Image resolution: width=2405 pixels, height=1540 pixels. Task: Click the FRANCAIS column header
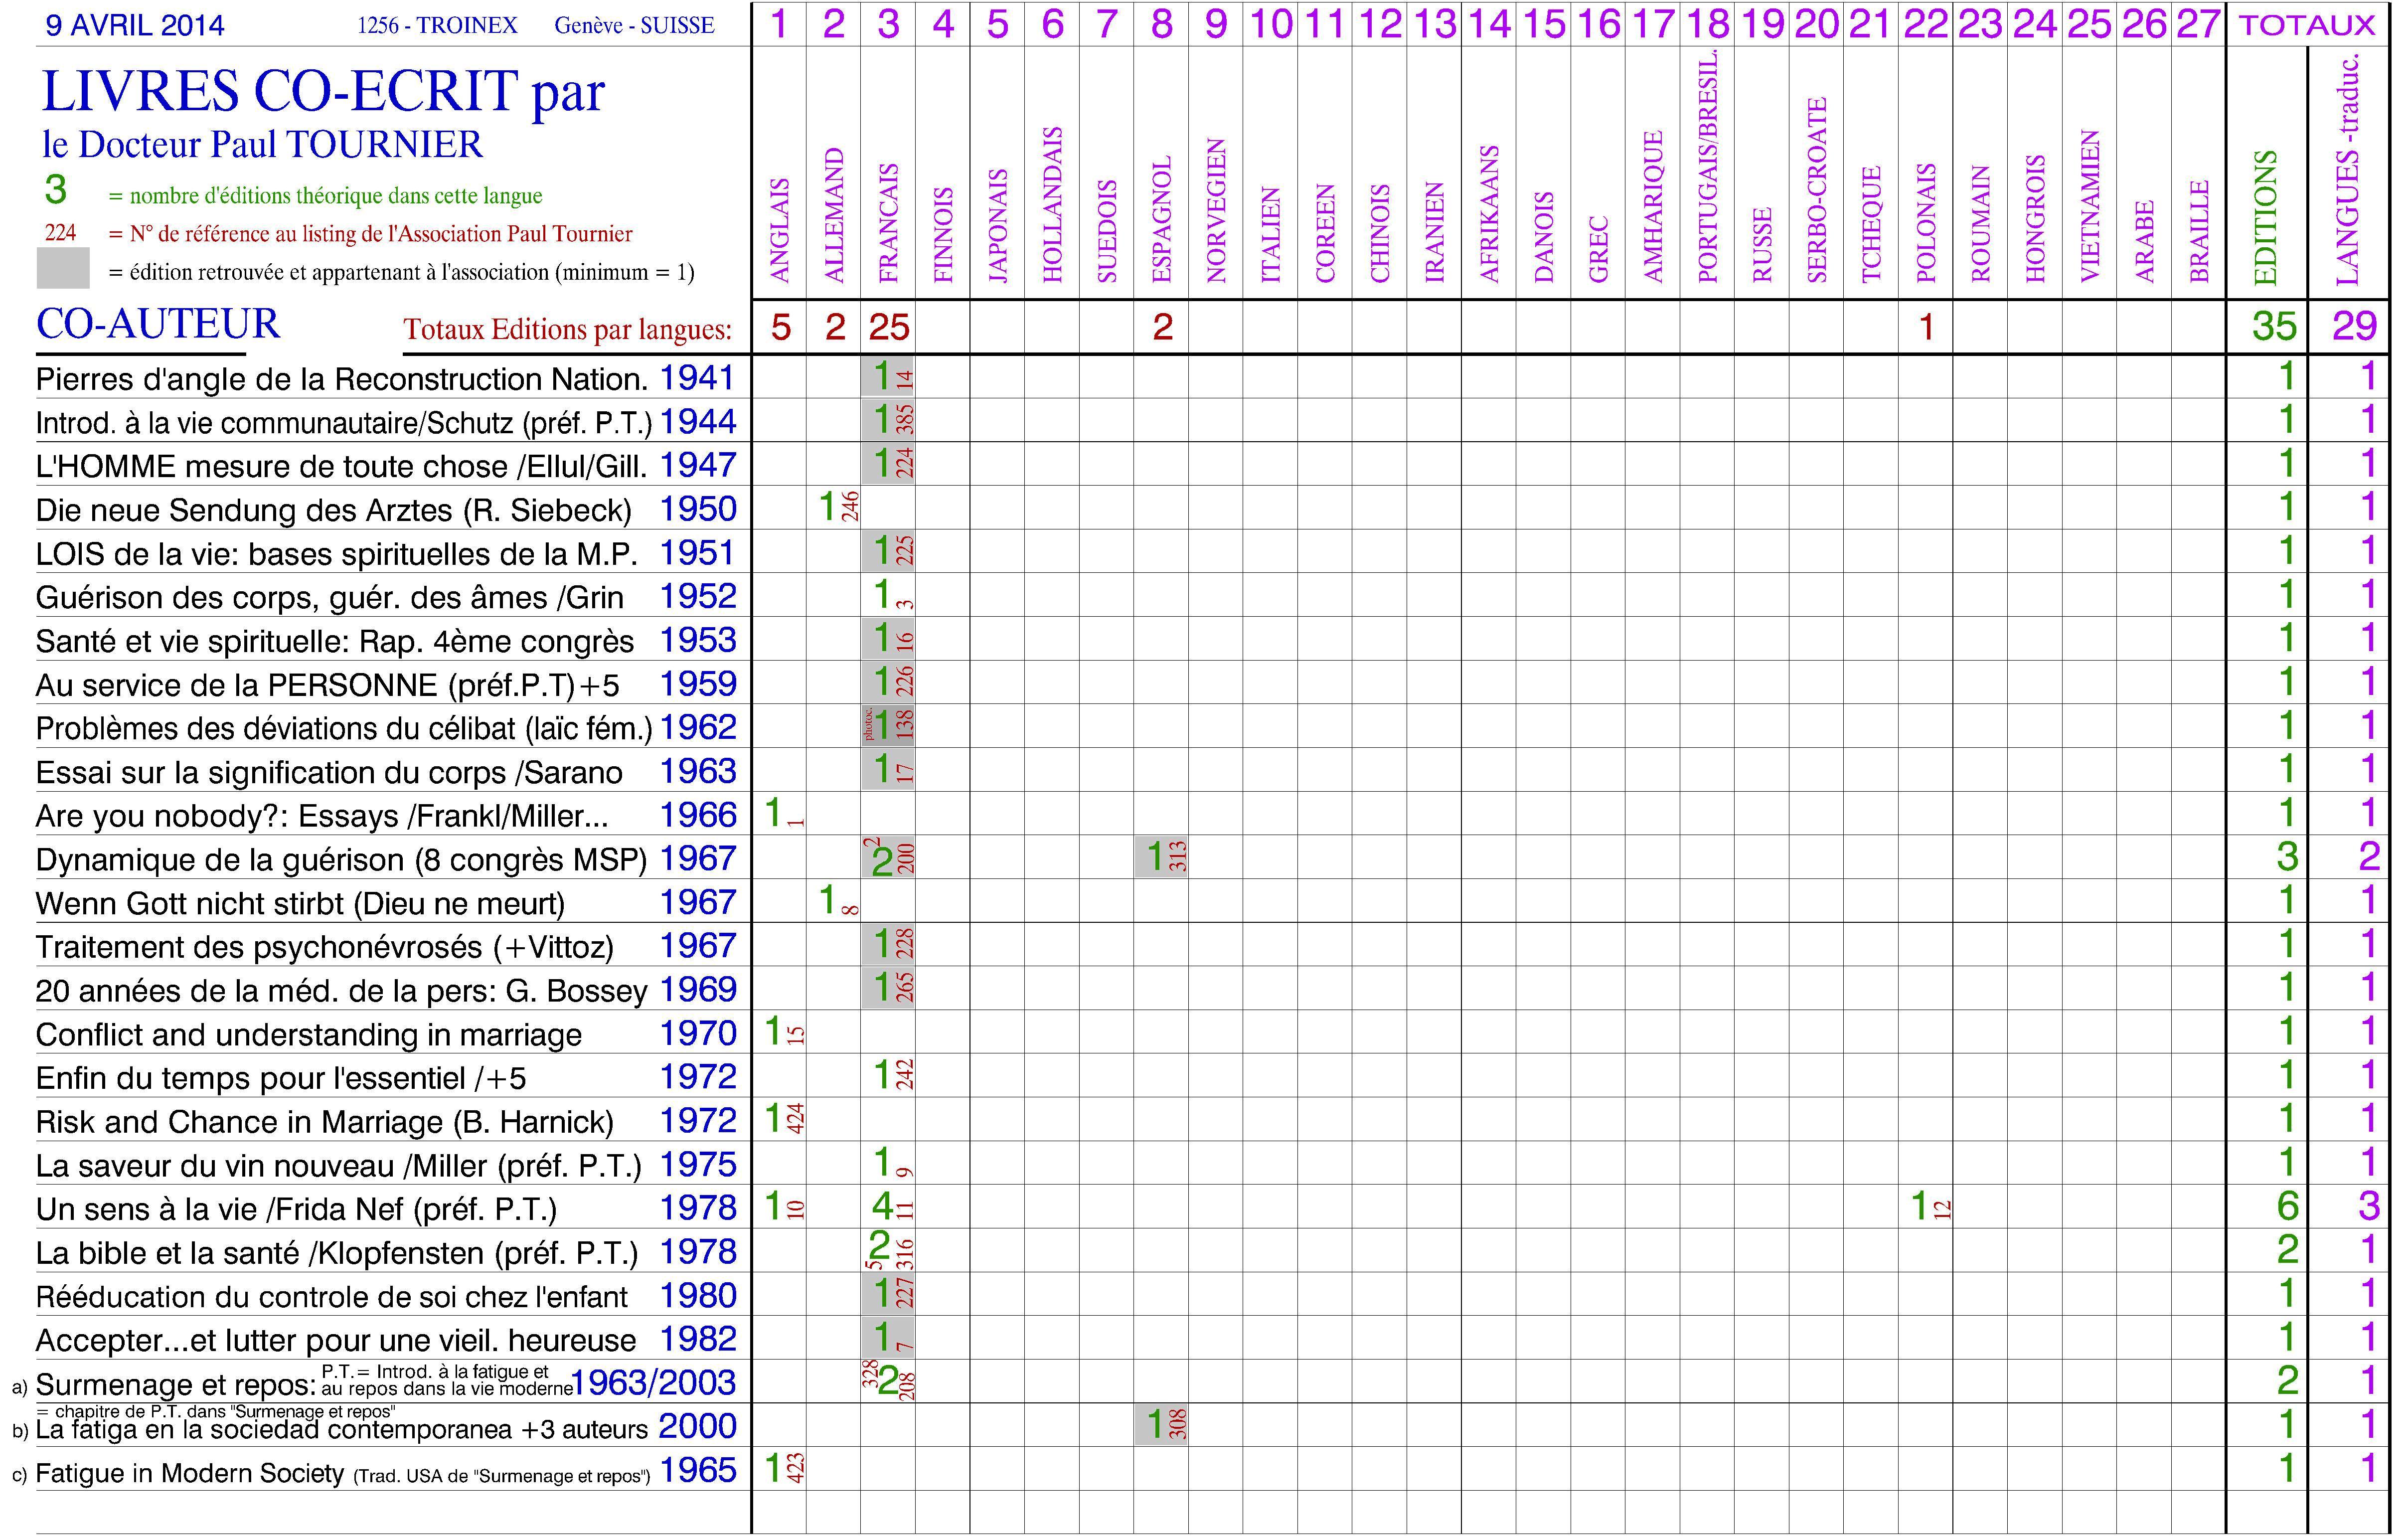coord(889,222)
